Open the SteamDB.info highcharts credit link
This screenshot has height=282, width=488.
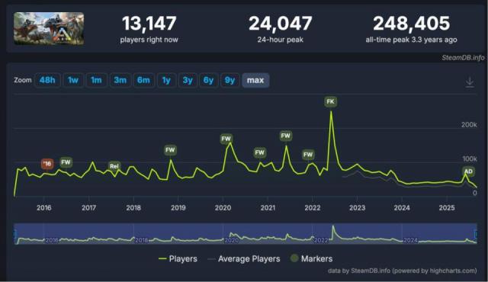click(x=402, y=271)
